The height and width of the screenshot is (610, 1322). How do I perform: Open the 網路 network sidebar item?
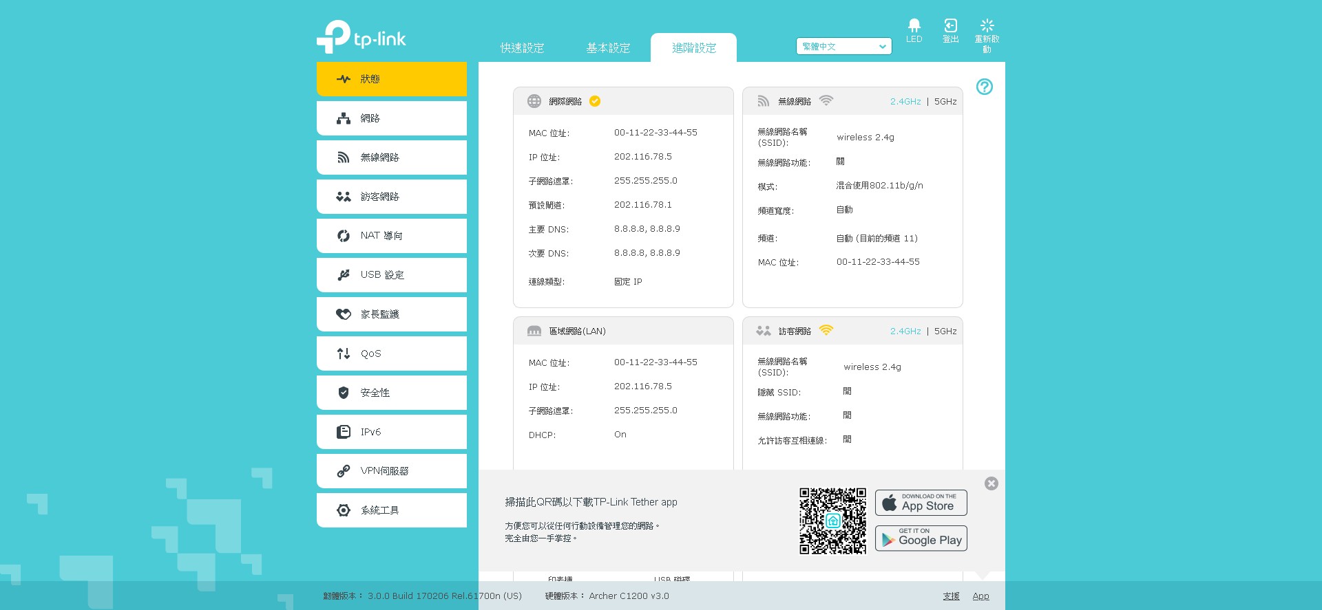392,118
